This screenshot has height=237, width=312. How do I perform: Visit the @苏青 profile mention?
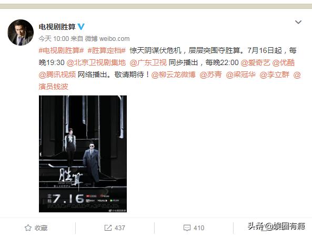click(210, 75)
